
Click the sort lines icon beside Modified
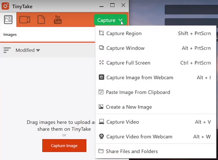click(x=7, y=50)
